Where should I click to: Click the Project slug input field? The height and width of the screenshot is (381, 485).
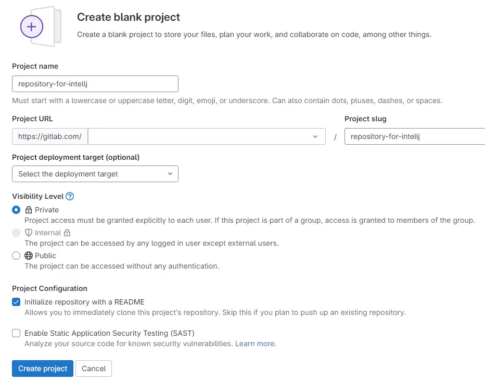tap(414, 136)
